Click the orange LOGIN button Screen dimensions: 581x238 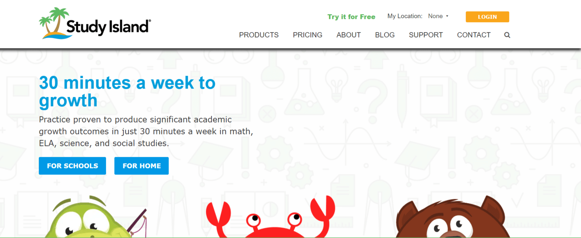(x=487, y=17)
